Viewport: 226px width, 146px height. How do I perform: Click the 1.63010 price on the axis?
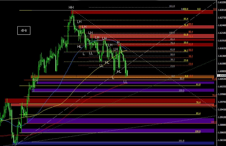222,10
